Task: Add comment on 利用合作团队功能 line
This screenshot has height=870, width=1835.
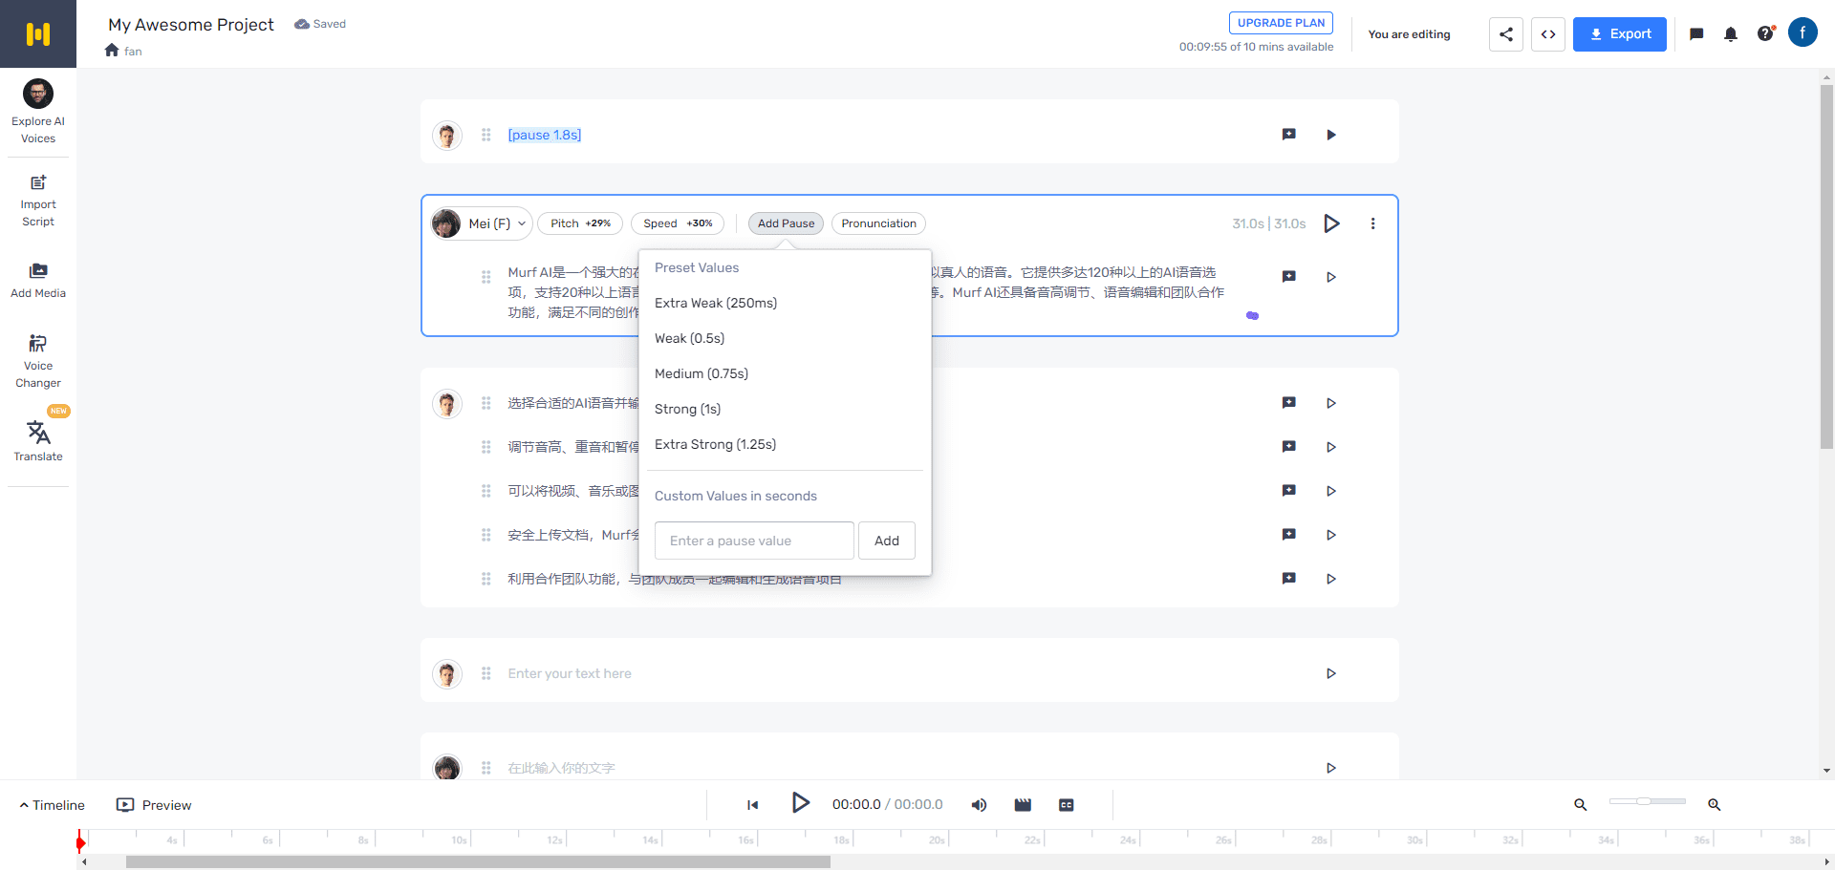Action: point(1288,579)
